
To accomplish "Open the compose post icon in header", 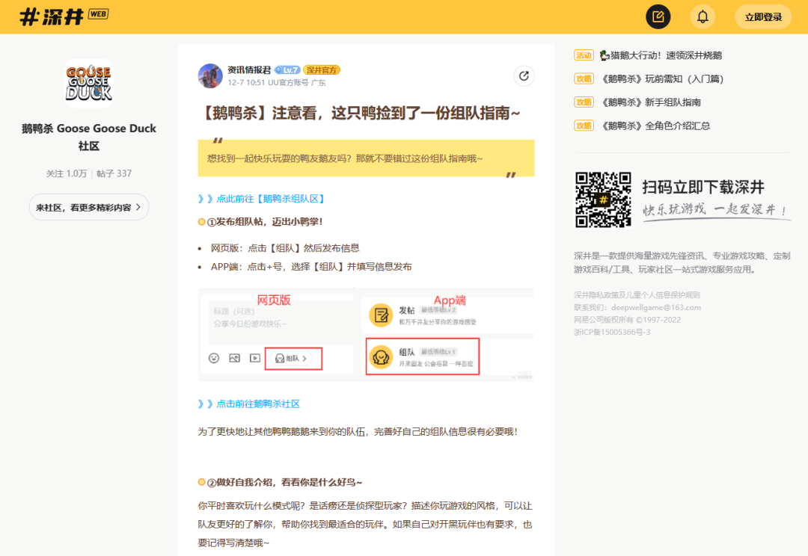I will click(658, 17).
